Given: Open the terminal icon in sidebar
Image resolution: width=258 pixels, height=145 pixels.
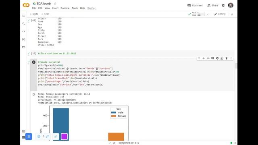Looking at the screenshot, I should [x=23, y=137].
